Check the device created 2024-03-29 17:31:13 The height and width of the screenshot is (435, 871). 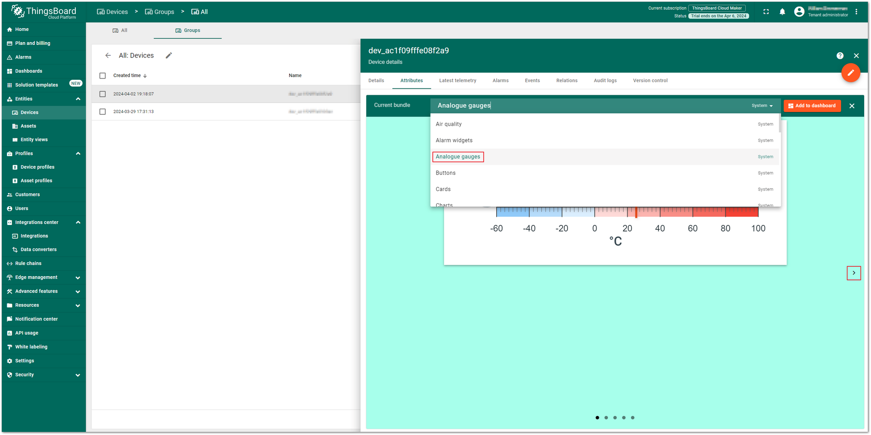tap(103, 112)
